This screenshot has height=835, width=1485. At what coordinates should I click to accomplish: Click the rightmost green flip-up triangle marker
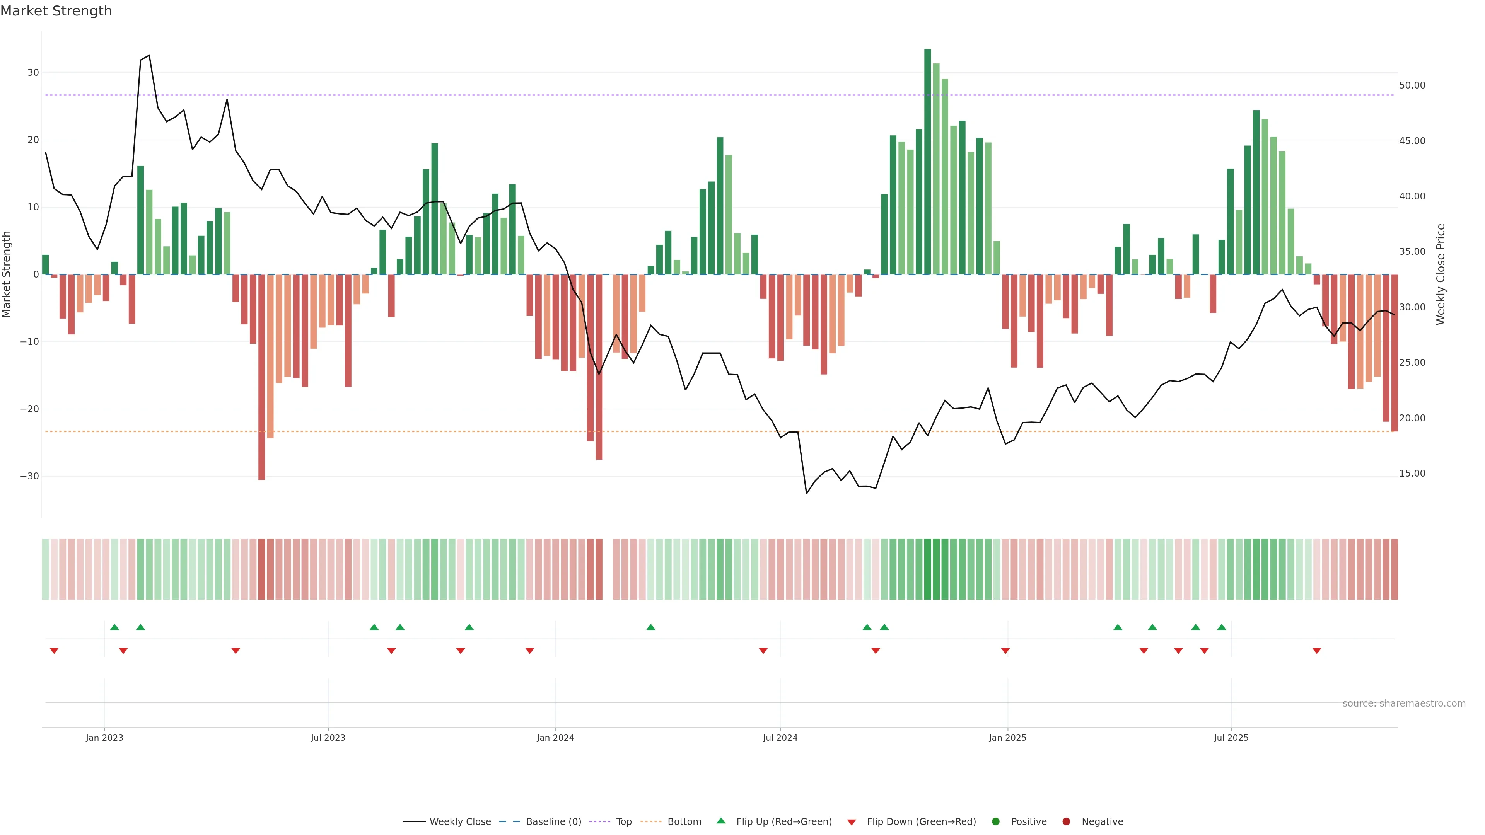1222,627
